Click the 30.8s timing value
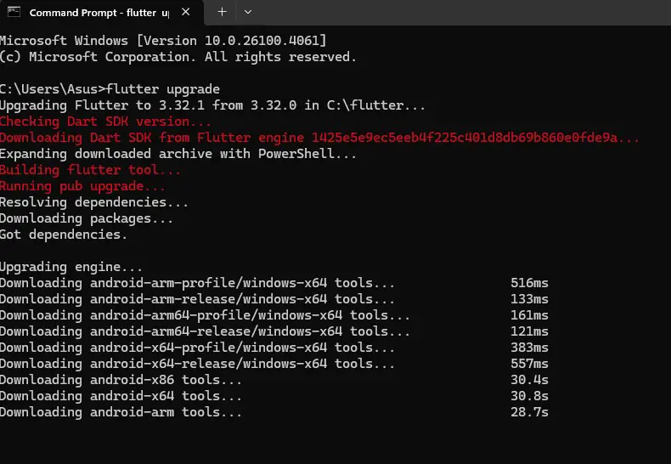 pyautogui.click(x=529, y=396)
